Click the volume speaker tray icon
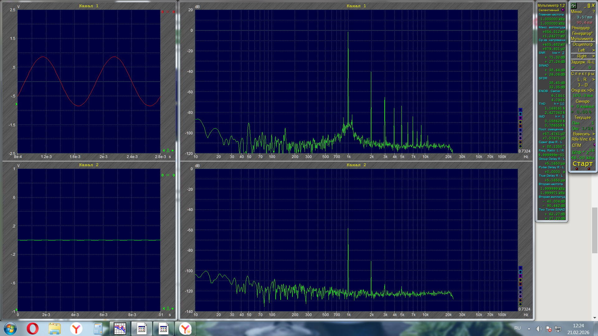This screenshot has width=598, height=336. coord(539,329)
